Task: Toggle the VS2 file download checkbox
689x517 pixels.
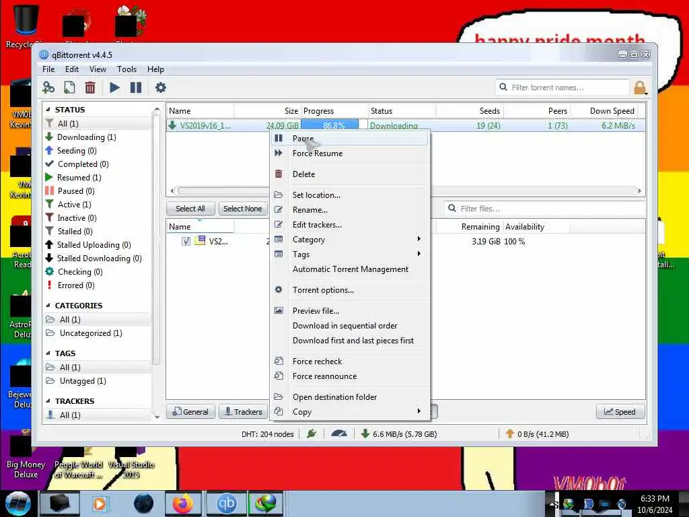Action: tap(186, 242)
